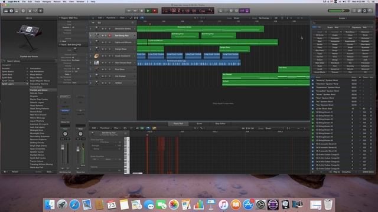Viewport: 378px width, 212px height.
Task: Open the Mixer sliders button
Action: [35, 11]
